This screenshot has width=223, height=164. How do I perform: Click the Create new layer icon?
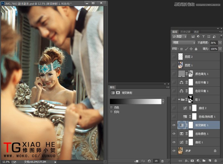tap(210, 161)
